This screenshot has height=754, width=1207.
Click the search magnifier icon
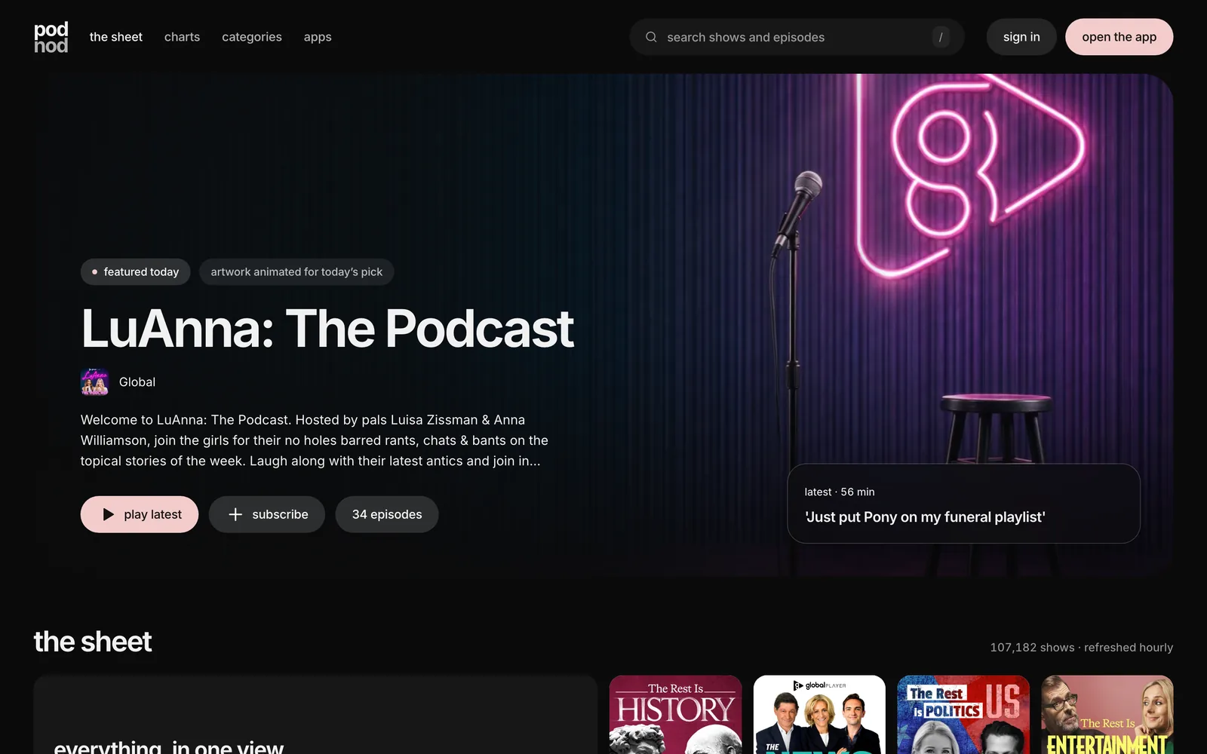click(x=651, y=37)
